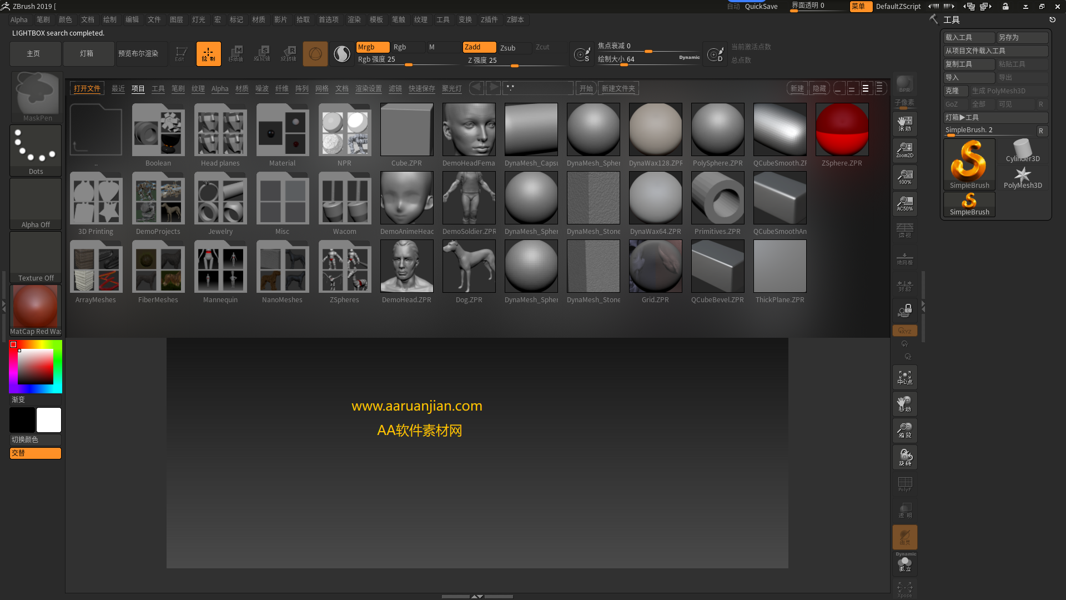This screenshot has width=1066, height=600.
Task: Collapse the right tray via its side arrow
Action: point(923,304)
